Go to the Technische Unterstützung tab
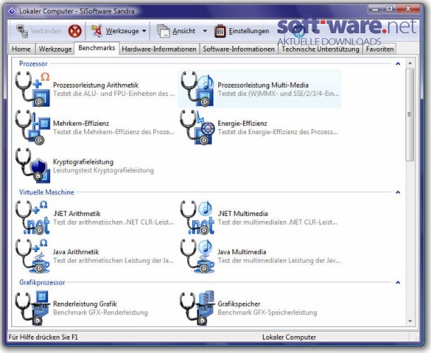This screenshot has height=353, width=431. (320, 49)
